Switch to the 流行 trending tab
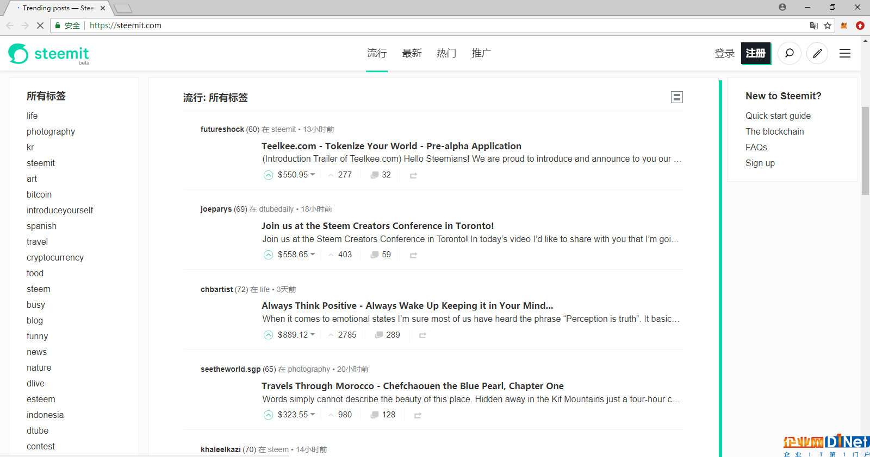The width and height of the screenshot is (870, 457). point(377,53)
